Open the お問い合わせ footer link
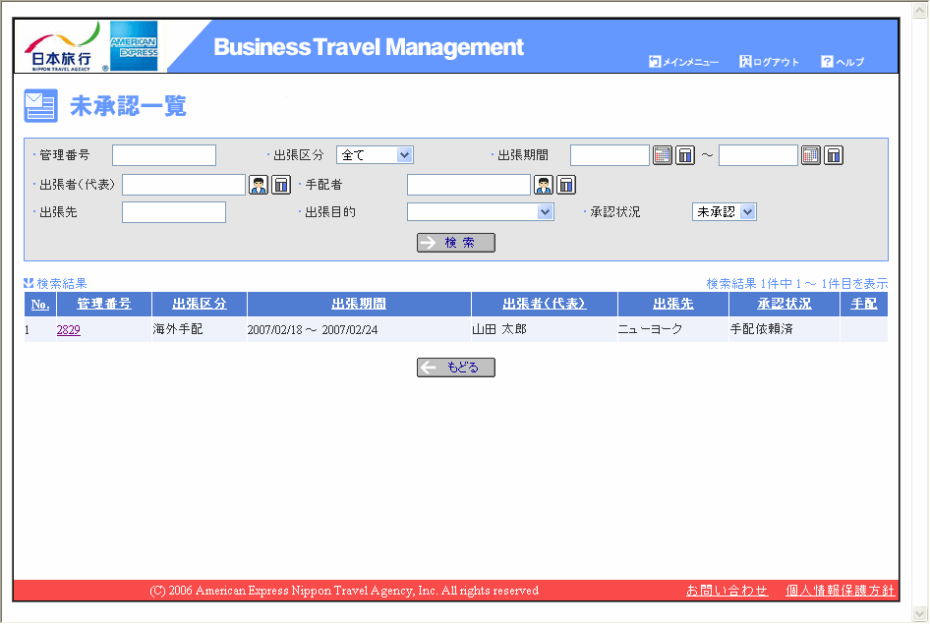The height and width of the screenshot is (624, 930). point(727,591)
